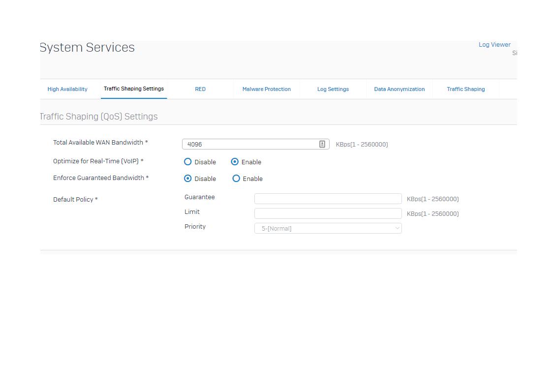The image size is (552, 390).
Task: Open the Priority 5-[Normal] dropdown
Action: click(328, 228)
